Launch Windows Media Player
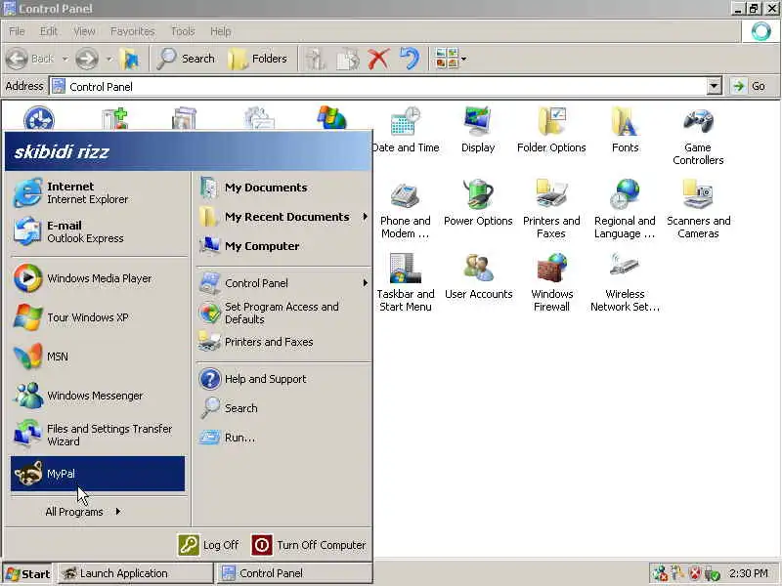 click(x=98, y=278)
